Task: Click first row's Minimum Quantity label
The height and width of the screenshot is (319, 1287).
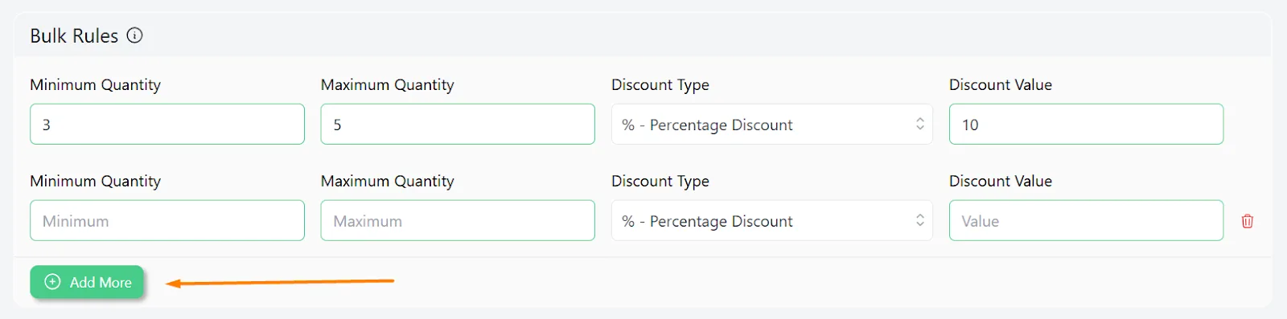Action: (95, 85)
